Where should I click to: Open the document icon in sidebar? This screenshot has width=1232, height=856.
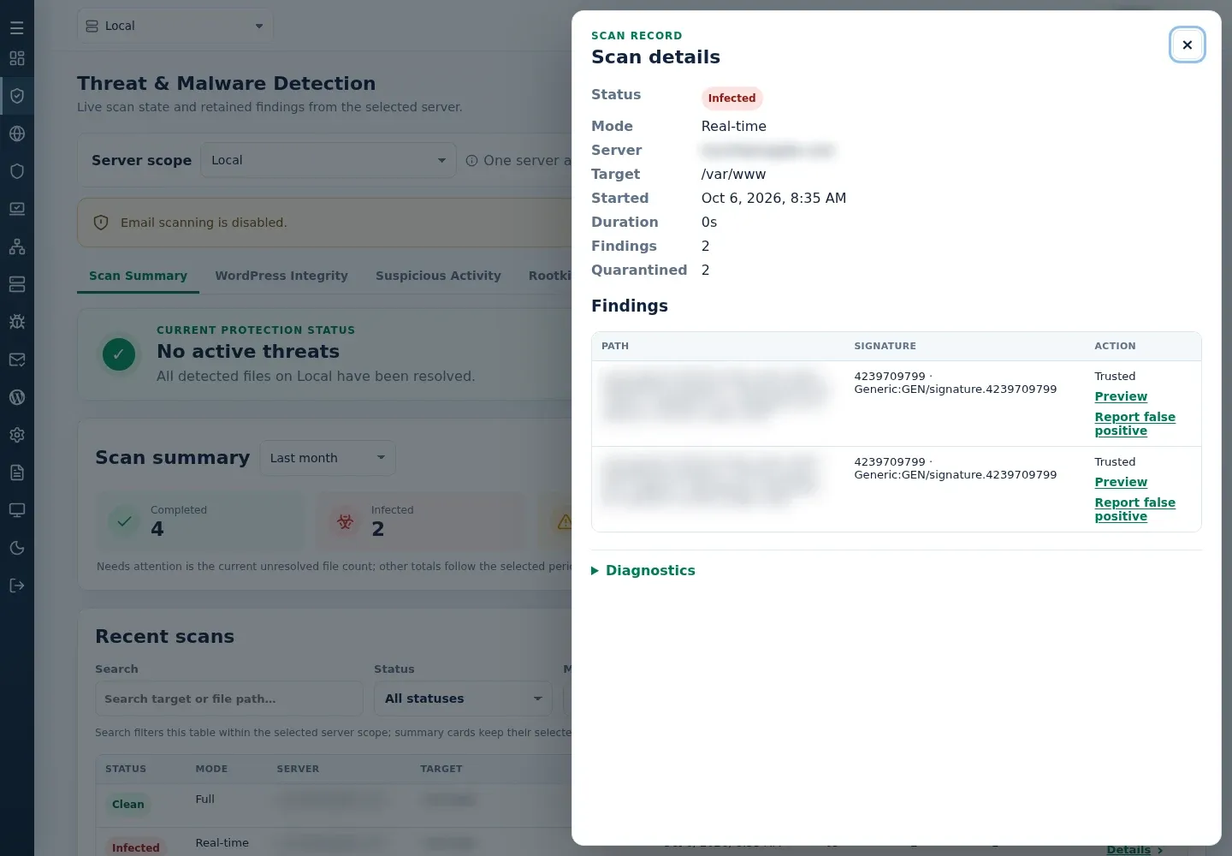(x=17, y=473)
